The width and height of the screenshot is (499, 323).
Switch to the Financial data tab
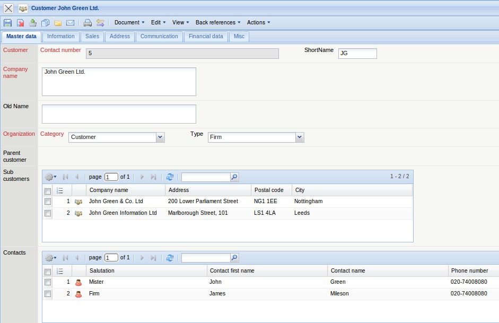206,37
